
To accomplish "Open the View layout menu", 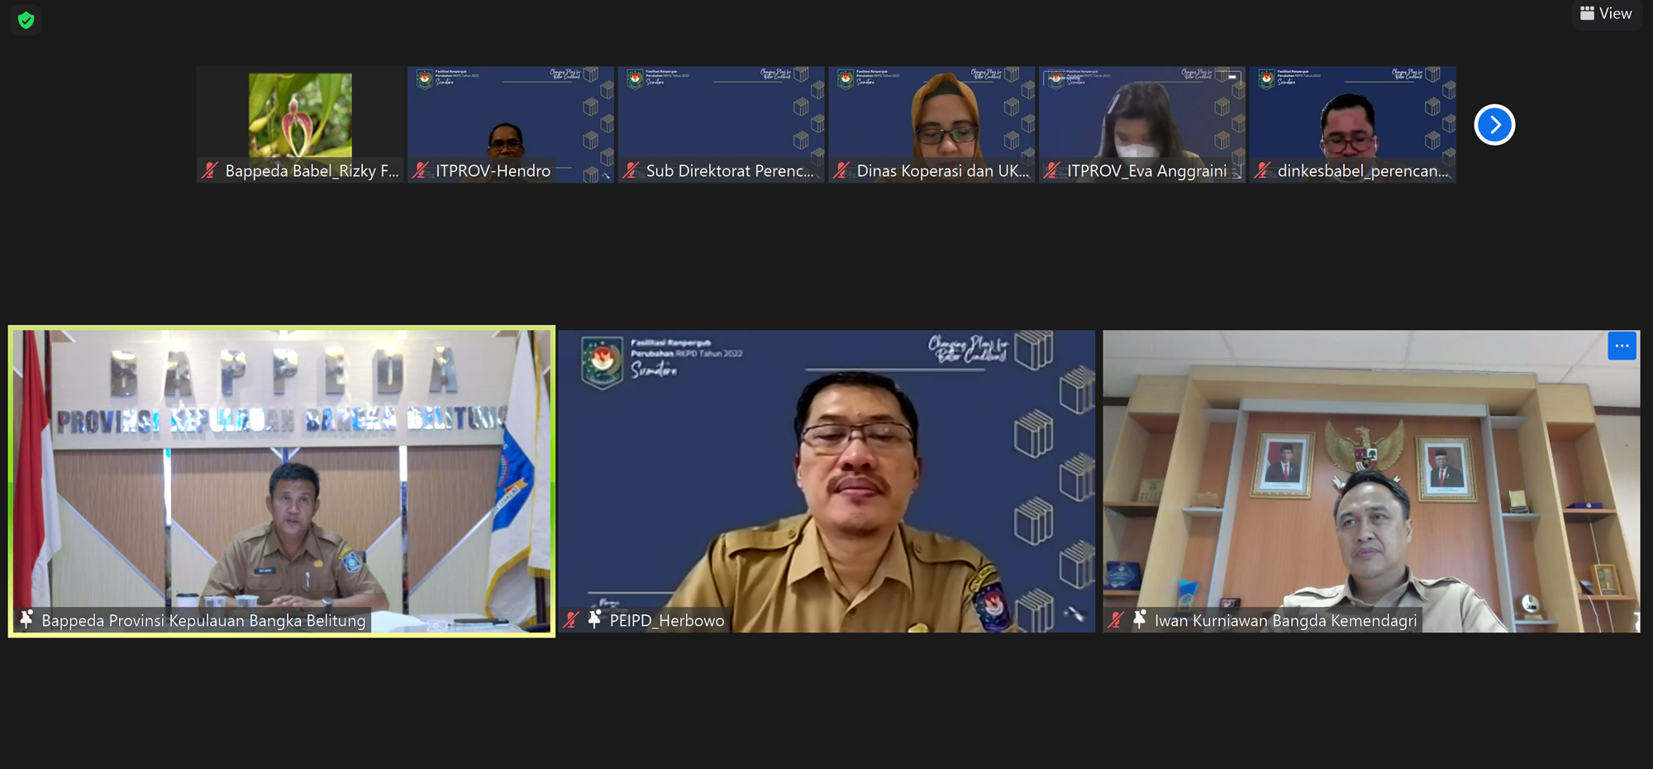I will tap(1606, 13).
